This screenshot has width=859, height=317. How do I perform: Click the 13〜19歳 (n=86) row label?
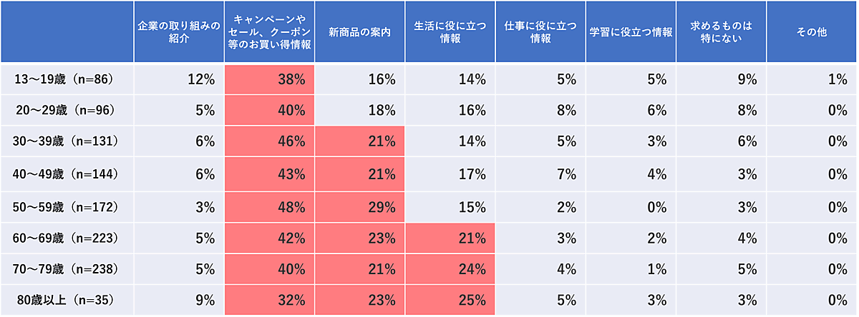pos(66,79)
